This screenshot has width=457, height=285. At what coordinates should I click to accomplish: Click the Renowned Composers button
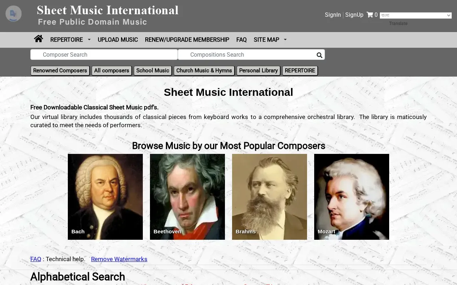pos(60,71)
